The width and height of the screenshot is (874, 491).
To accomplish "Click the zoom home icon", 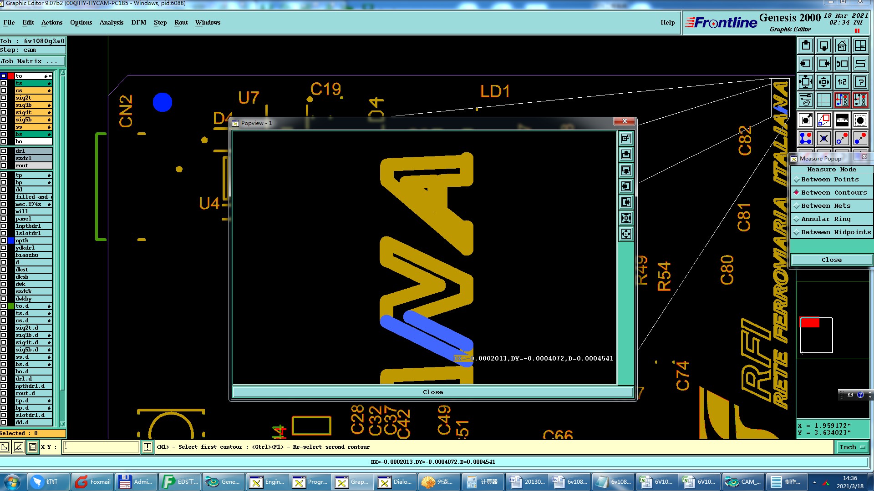I will tap(842, 45).
